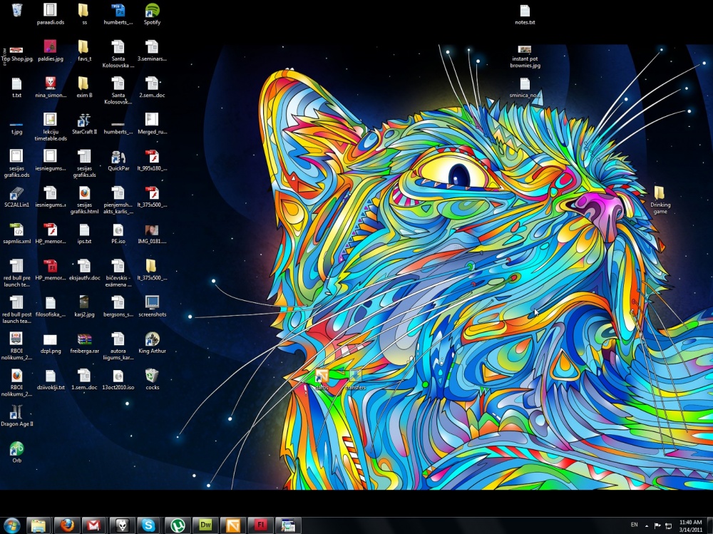
Task: Select the Top Shop.jpg image icon
Action: [x=16, y=50]
